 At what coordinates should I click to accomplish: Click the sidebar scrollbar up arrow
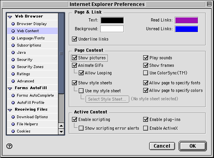(61, 126)
